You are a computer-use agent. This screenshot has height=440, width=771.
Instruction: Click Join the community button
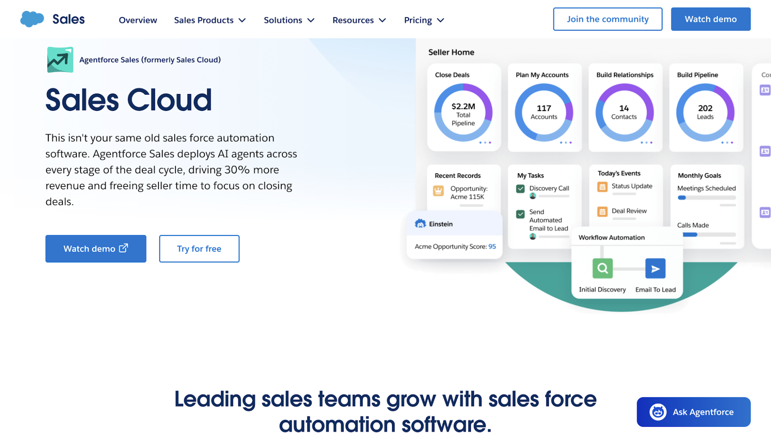tap(607, 19)
